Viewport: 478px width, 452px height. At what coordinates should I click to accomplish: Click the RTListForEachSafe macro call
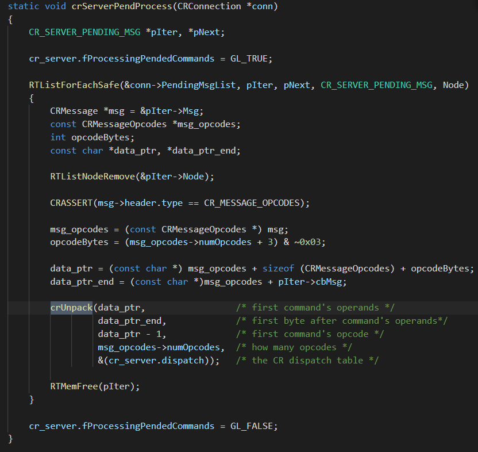(74, 85)
